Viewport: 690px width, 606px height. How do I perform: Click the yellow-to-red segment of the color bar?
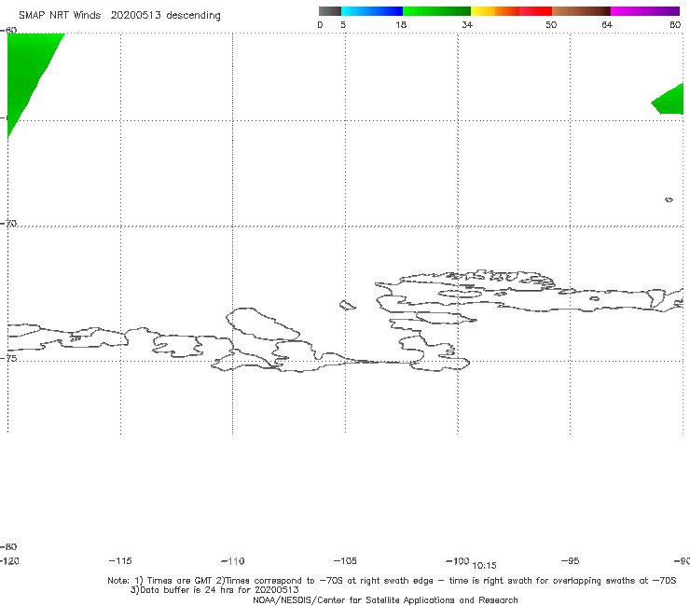click(x=511, y=11)
